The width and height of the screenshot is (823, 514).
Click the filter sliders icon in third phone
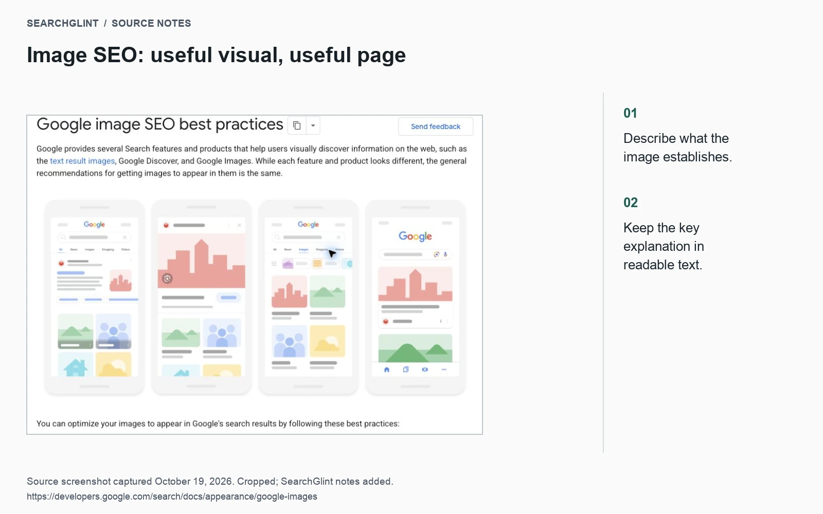click(x=274, y=264)
